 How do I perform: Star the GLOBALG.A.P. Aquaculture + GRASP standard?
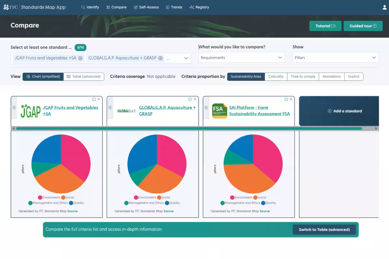(x=190, y=99)
